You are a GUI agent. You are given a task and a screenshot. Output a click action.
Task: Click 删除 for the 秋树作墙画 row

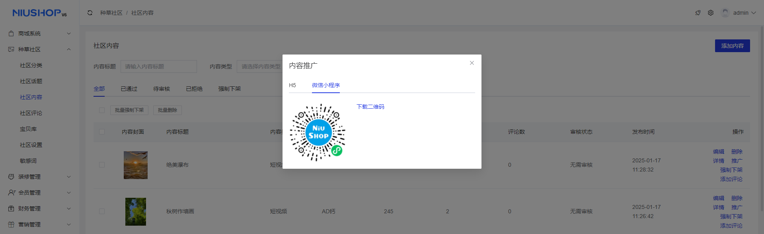pyautogui.click(x=737, y=198)
